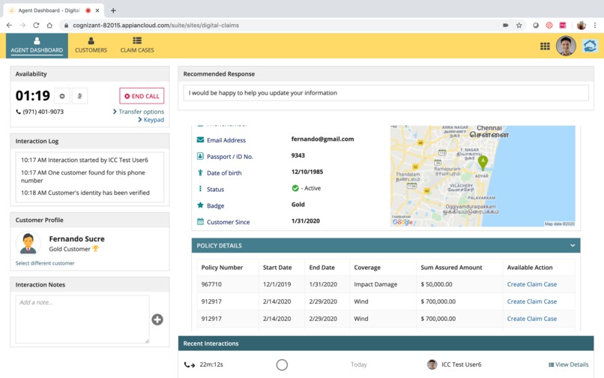Expand the Keypad

151,119
